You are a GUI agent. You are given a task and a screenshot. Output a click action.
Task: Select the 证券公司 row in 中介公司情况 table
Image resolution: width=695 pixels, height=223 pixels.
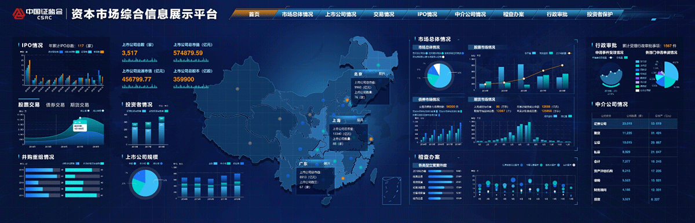[637, 123]
